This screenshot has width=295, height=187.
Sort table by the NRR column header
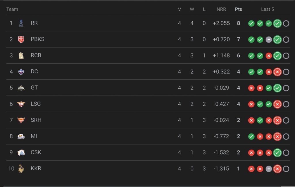(221, 9)
